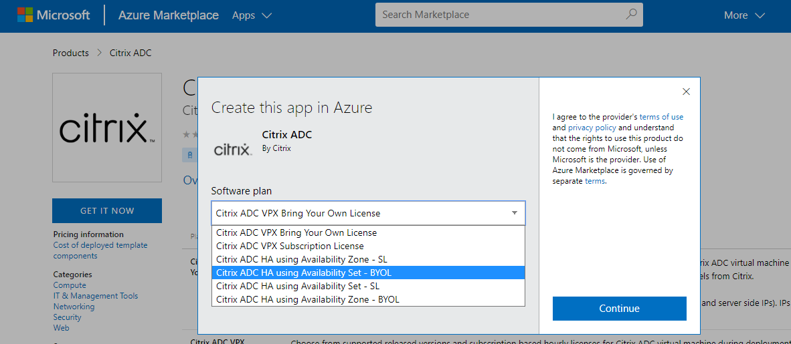This screenshot has width=791, height=344.
Task: Close the Create this app dialog
Action: (685, 91)
